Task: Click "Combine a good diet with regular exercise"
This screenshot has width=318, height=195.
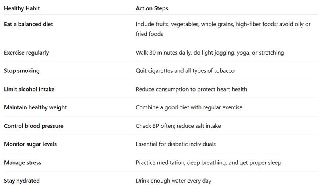Action: pyautogui.click(x=189, y=107)
